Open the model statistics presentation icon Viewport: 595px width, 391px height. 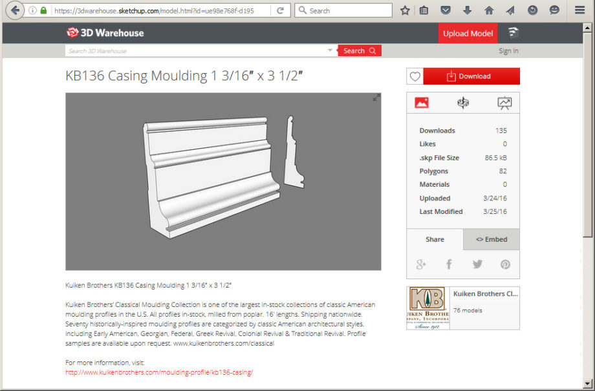tap(504, 103)
